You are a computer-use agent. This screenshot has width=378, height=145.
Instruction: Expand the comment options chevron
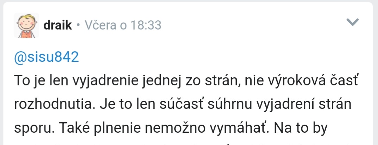click(x=352, y=22)
